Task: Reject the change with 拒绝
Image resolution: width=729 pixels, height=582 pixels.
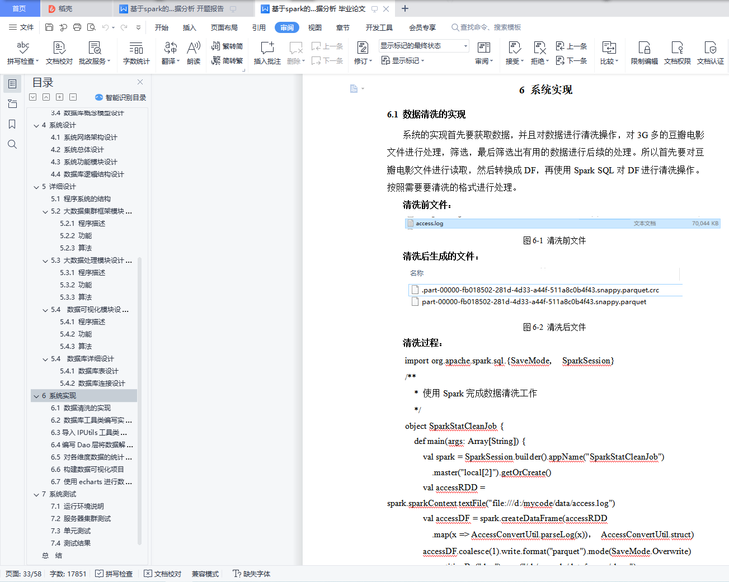Action: tap(540, 53)
